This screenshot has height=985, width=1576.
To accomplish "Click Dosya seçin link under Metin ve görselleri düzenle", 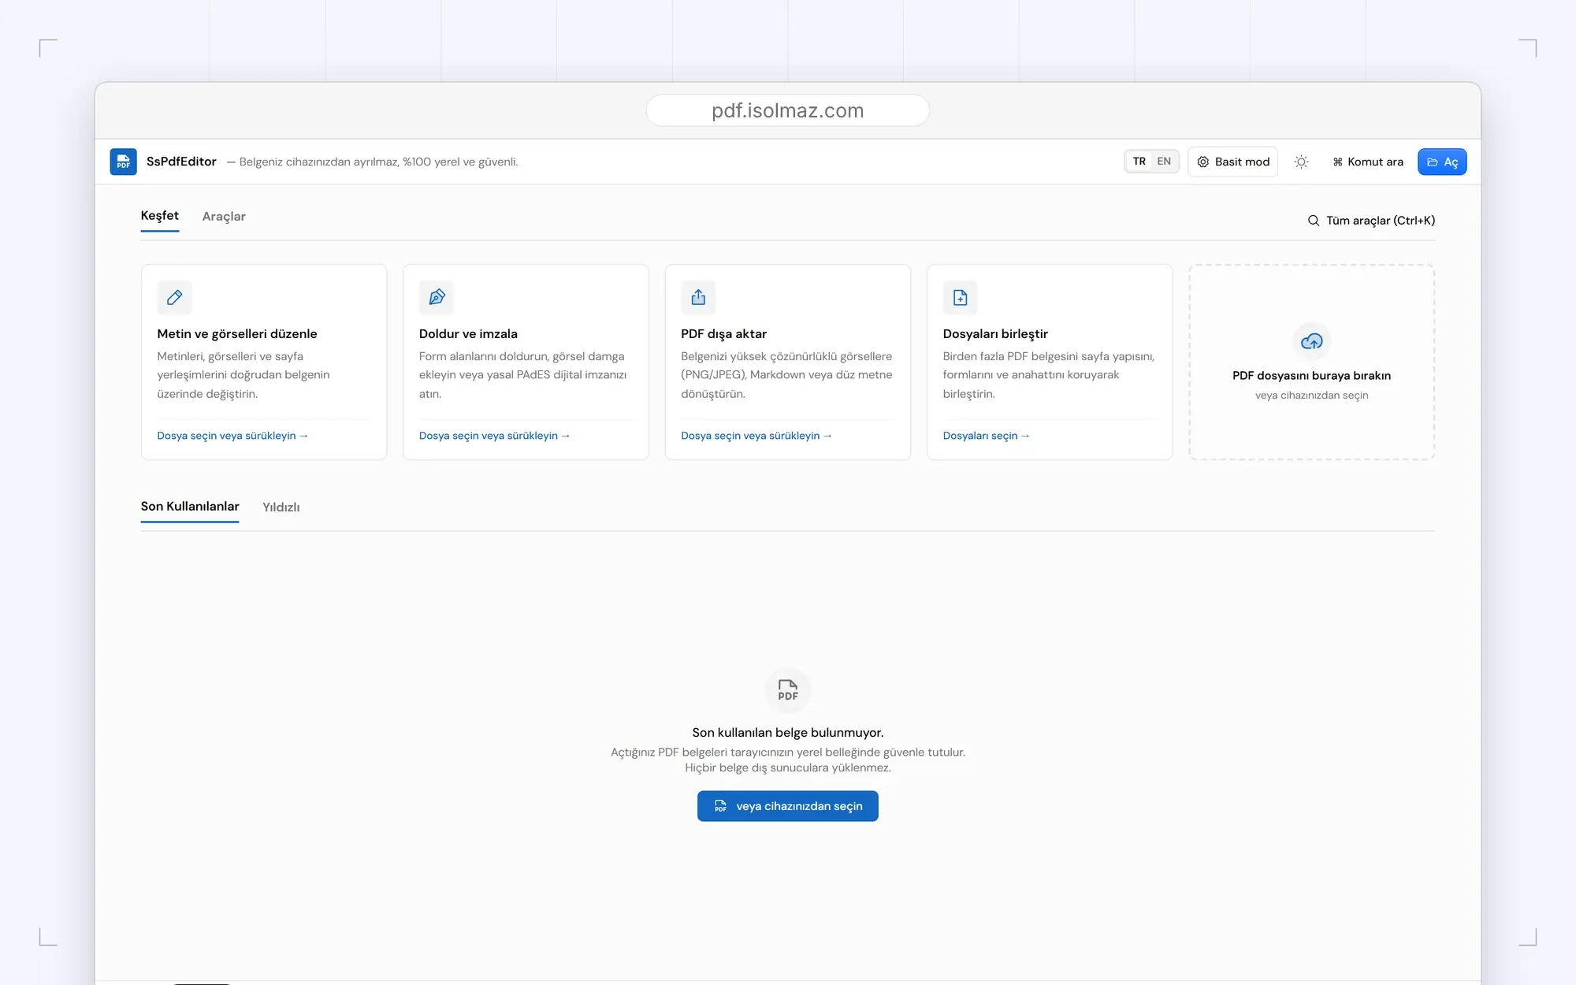I will click(232, 436).
